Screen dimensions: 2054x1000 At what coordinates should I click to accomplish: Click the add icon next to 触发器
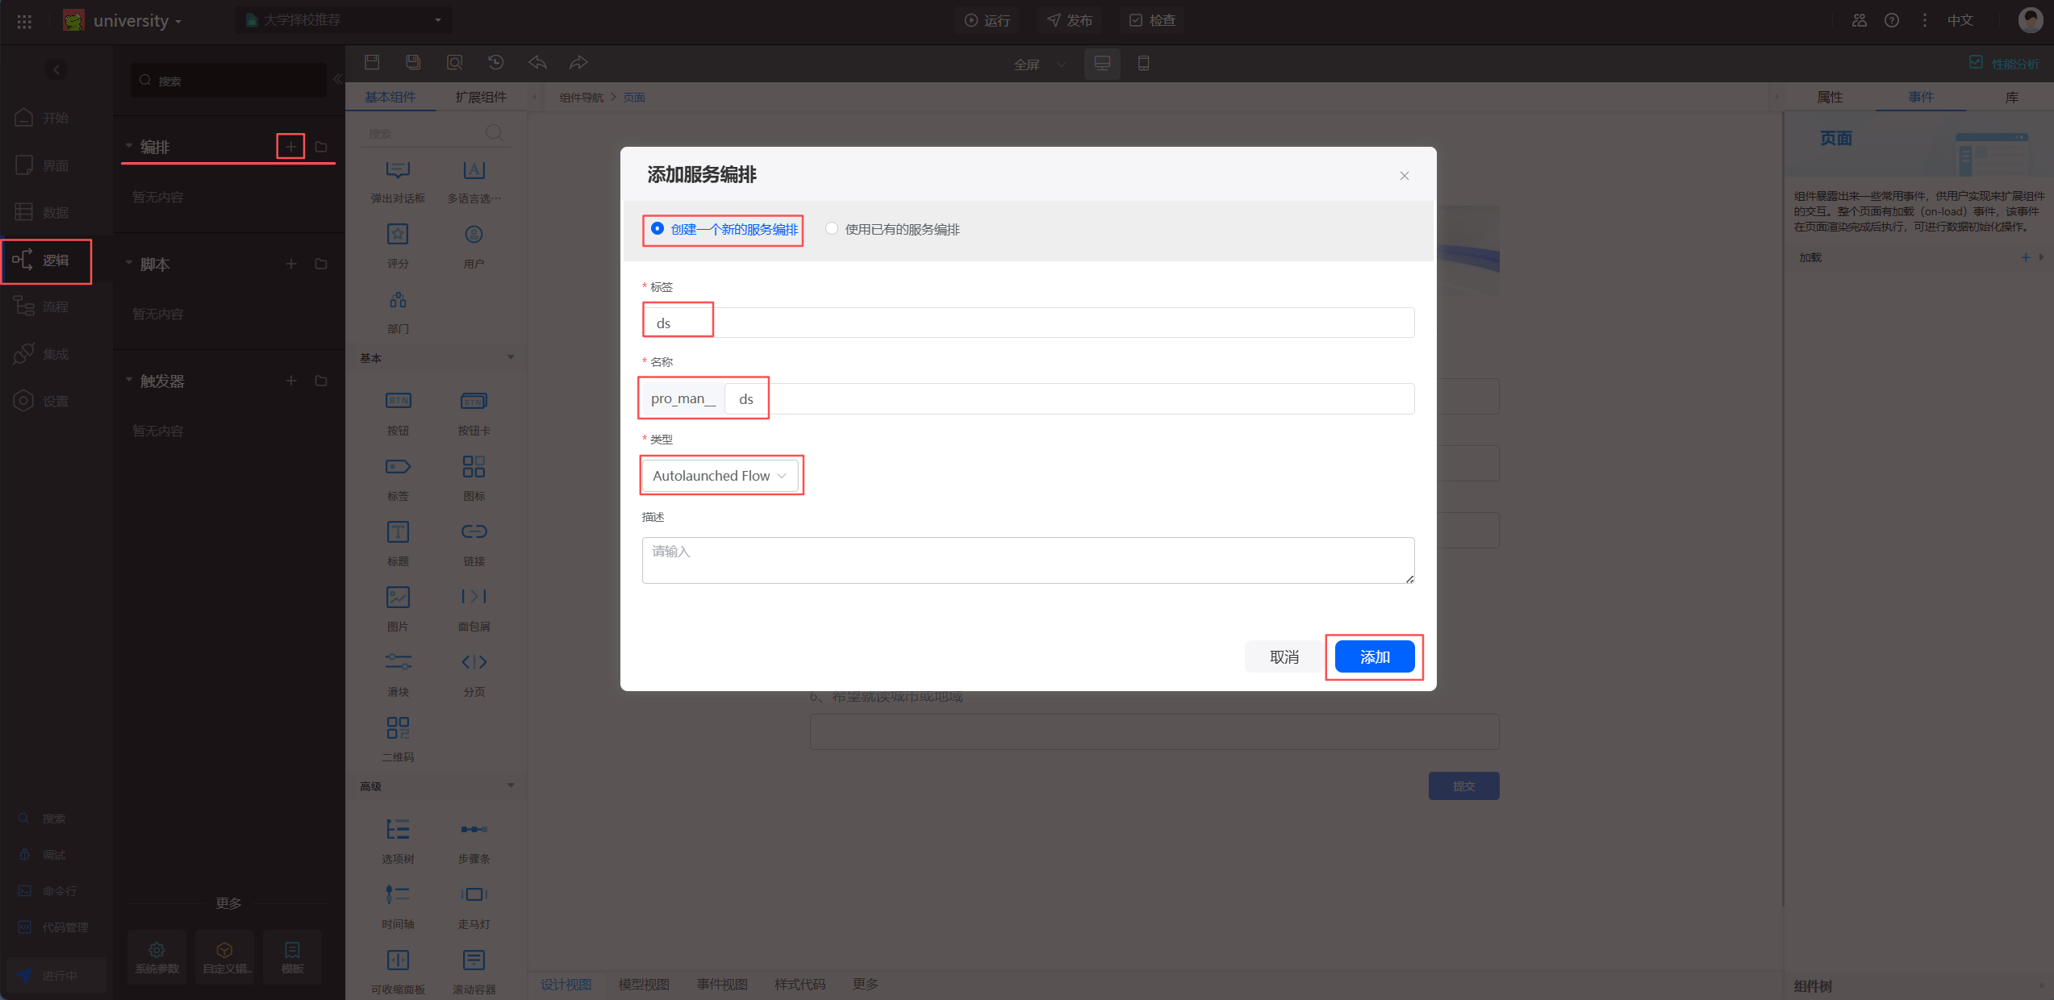(x=290, y=381)
